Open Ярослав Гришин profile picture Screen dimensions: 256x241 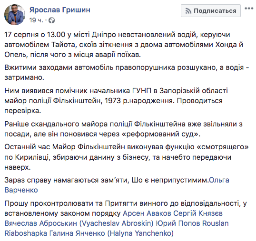click(15, 15)
